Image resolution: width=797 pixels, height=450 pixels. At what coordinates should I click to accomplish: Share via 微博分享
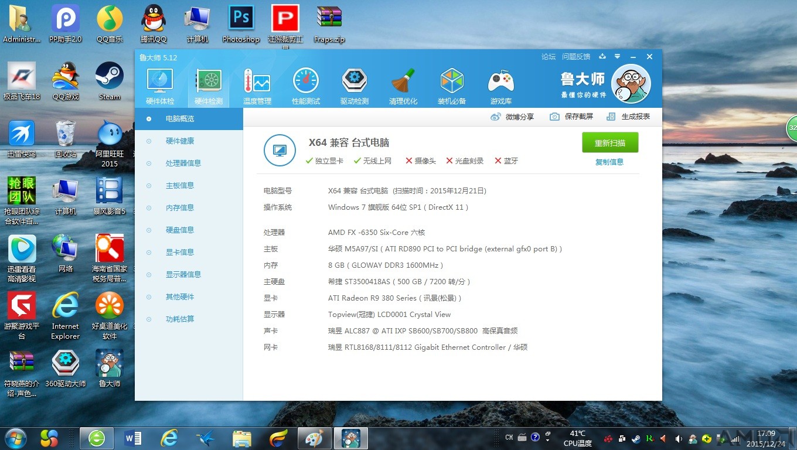(512, 117)
